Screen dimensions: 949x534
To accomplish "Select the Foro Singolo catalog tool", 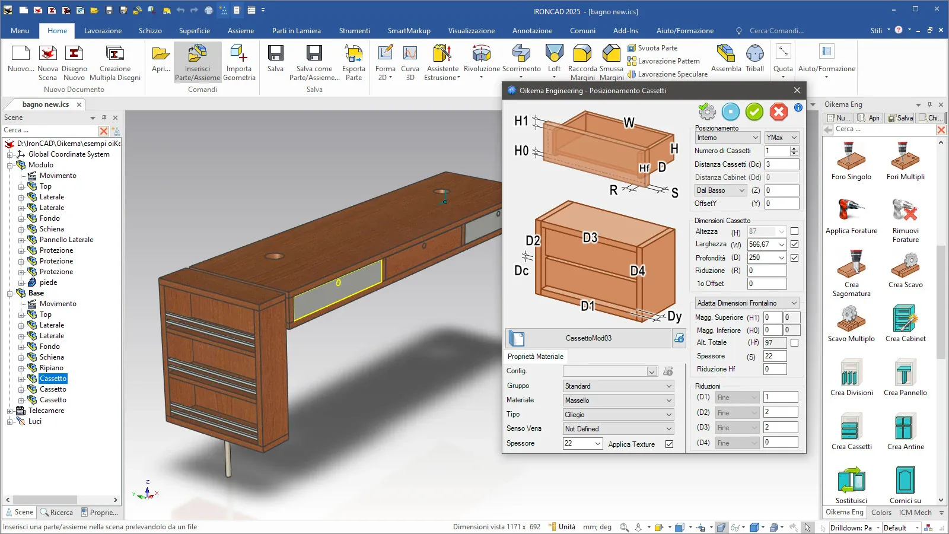I will click(851, 161).
